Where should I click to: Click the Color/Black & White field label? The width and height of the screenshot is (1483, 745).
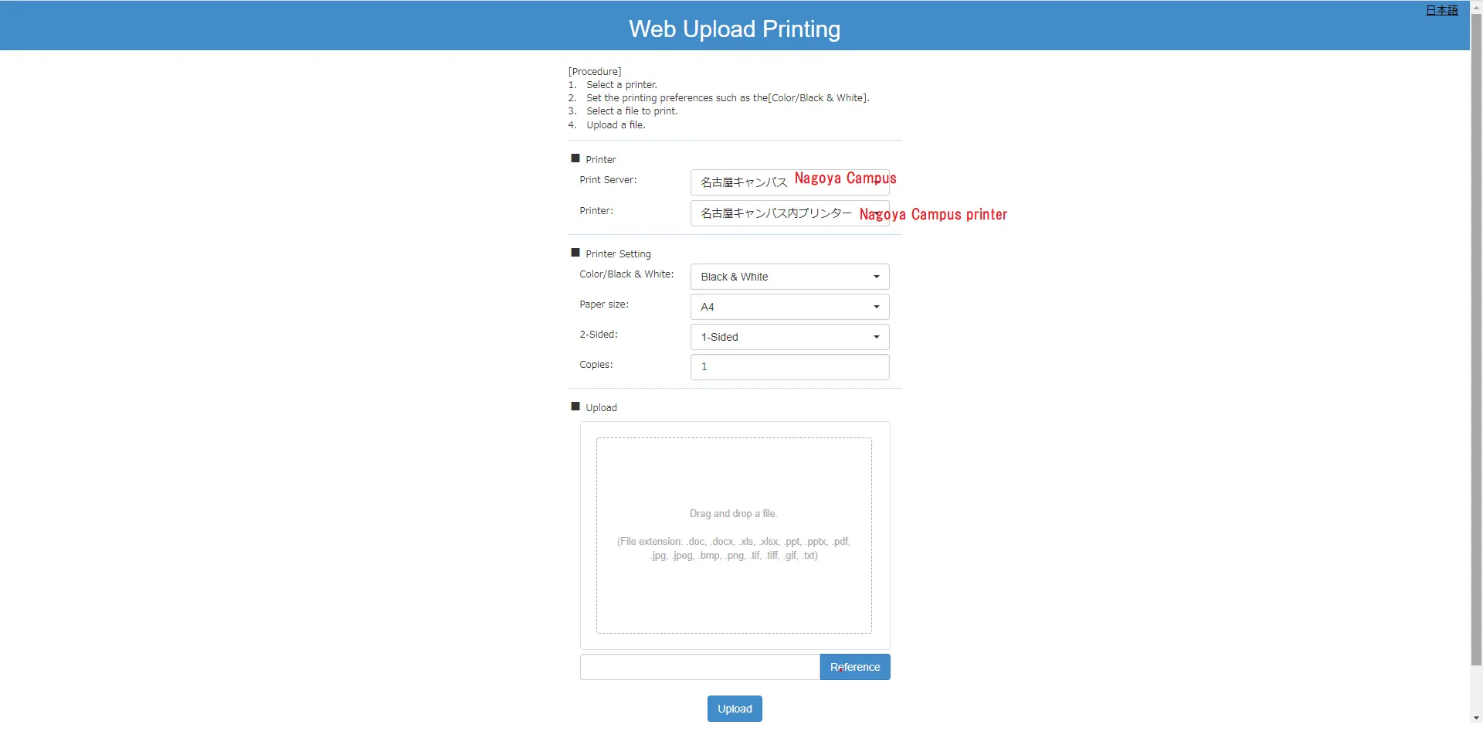coord(626,274)
